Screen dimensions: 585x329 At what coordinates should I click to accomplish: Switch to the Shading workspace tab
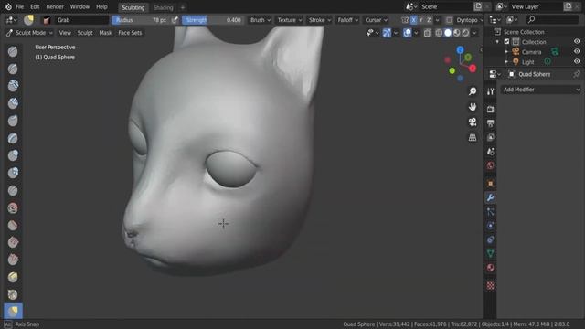(x=163, y=7)
